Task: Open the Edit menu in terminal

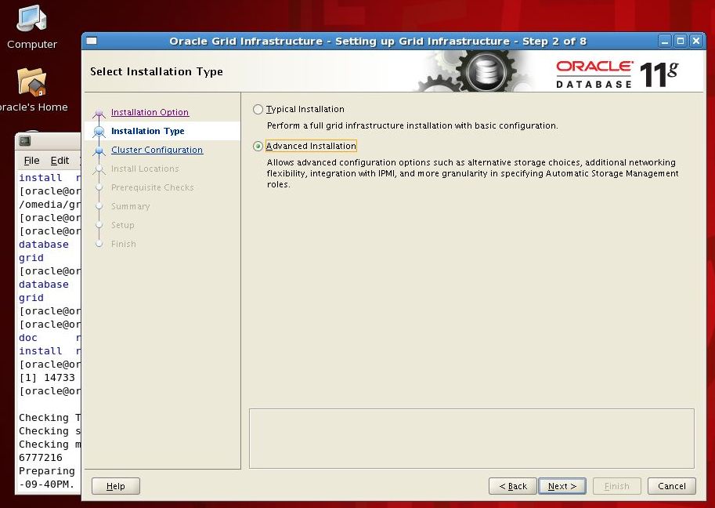Action: [x=60, y=161]
